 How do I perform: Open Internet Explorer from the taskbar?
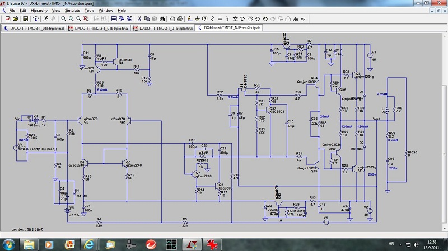coord(88,244)
